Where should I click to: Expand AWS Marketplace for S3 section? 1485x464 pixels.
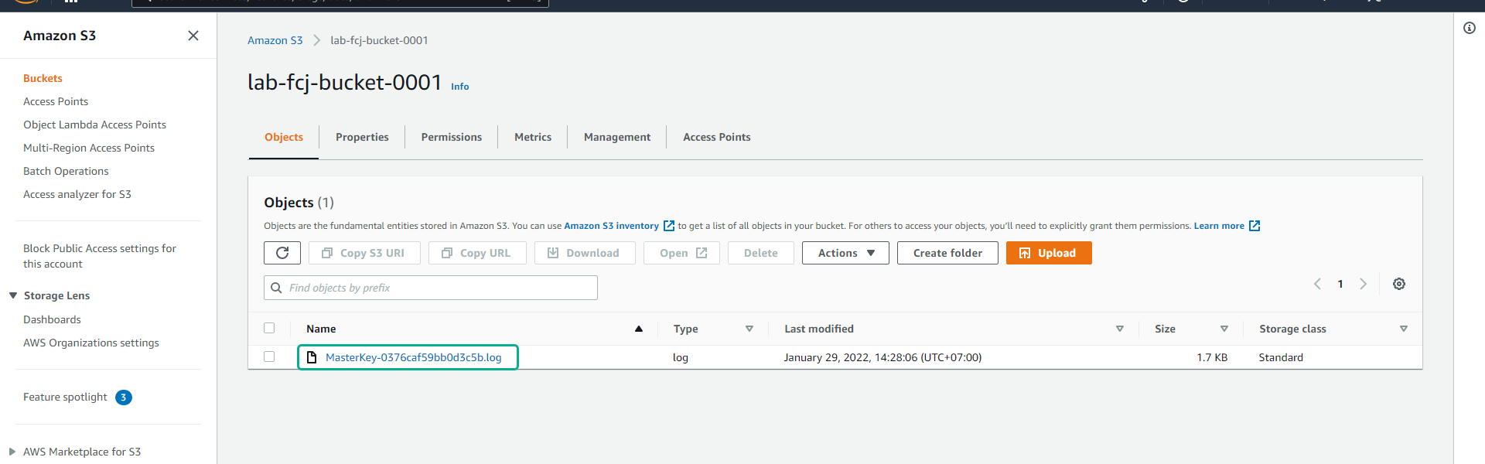point(12,452)
